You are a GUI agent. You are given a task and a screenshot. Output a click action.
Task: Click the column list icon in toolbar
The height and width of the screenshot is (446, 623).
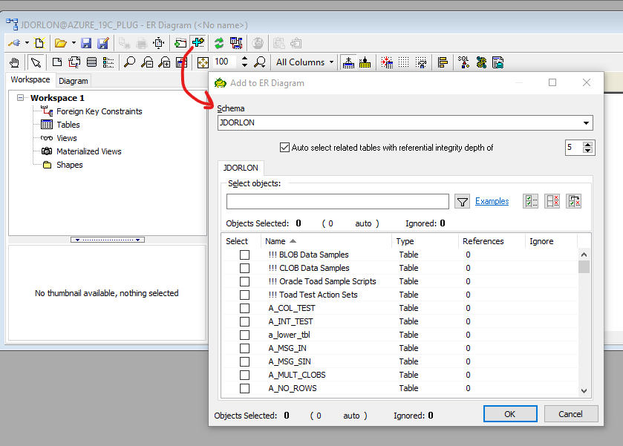pos(108,62)
